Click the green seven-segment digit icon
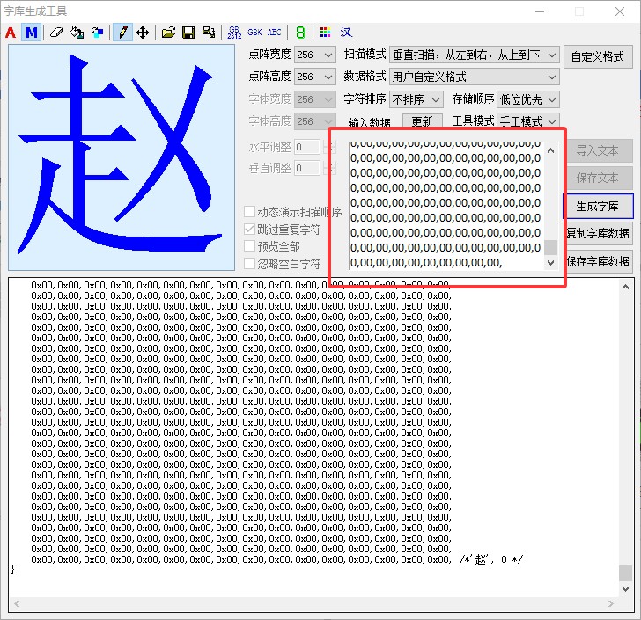 300,33
